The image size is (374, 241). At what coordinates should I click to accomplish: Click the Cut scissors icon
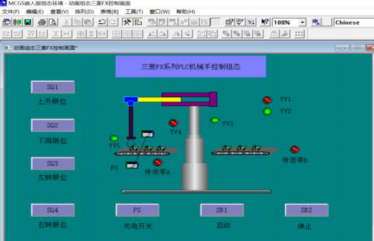(x=67, y=22)
